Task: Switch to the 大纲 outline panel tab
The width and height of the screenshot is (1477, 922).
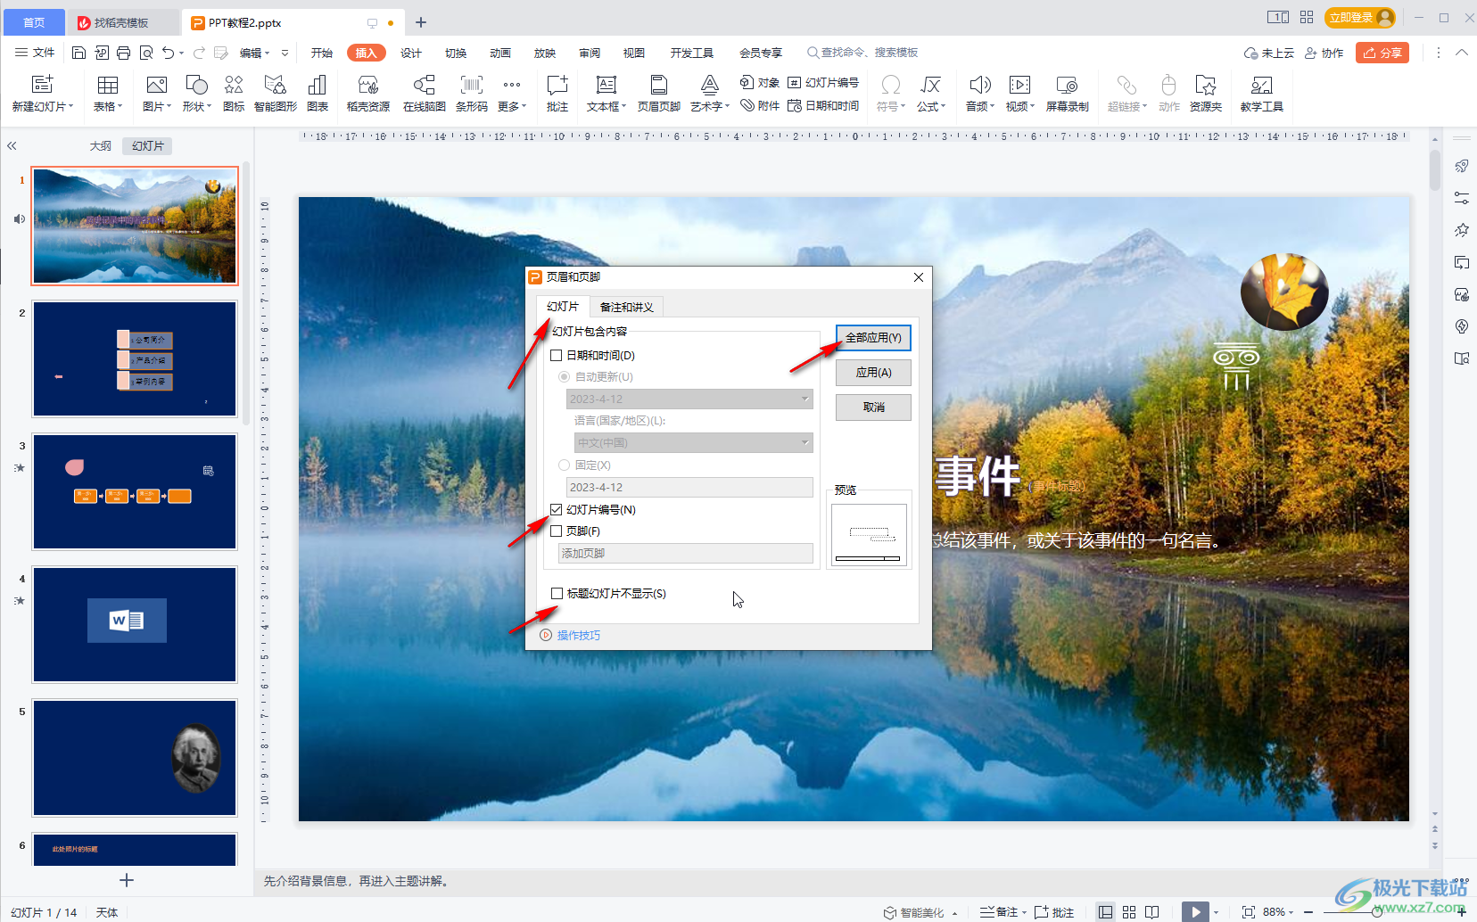Action: 101,145
